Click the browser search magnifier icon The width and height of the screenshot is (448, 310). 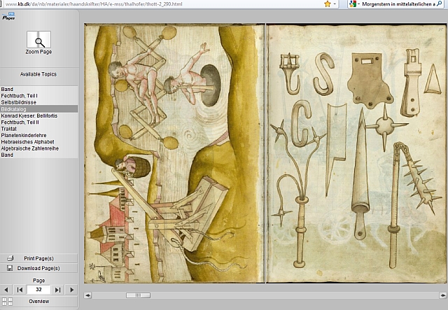click(441, 4)
